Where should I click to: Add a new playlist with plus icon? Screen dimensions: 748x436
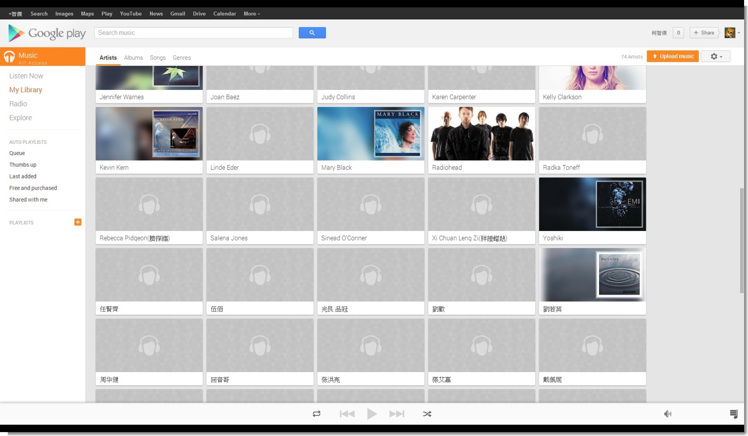point(78,222)
